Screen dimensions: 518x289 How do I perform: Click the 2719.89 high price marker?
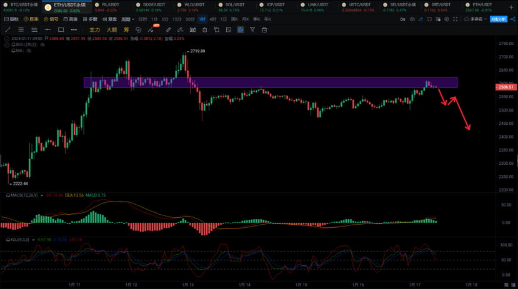(197, 51)
